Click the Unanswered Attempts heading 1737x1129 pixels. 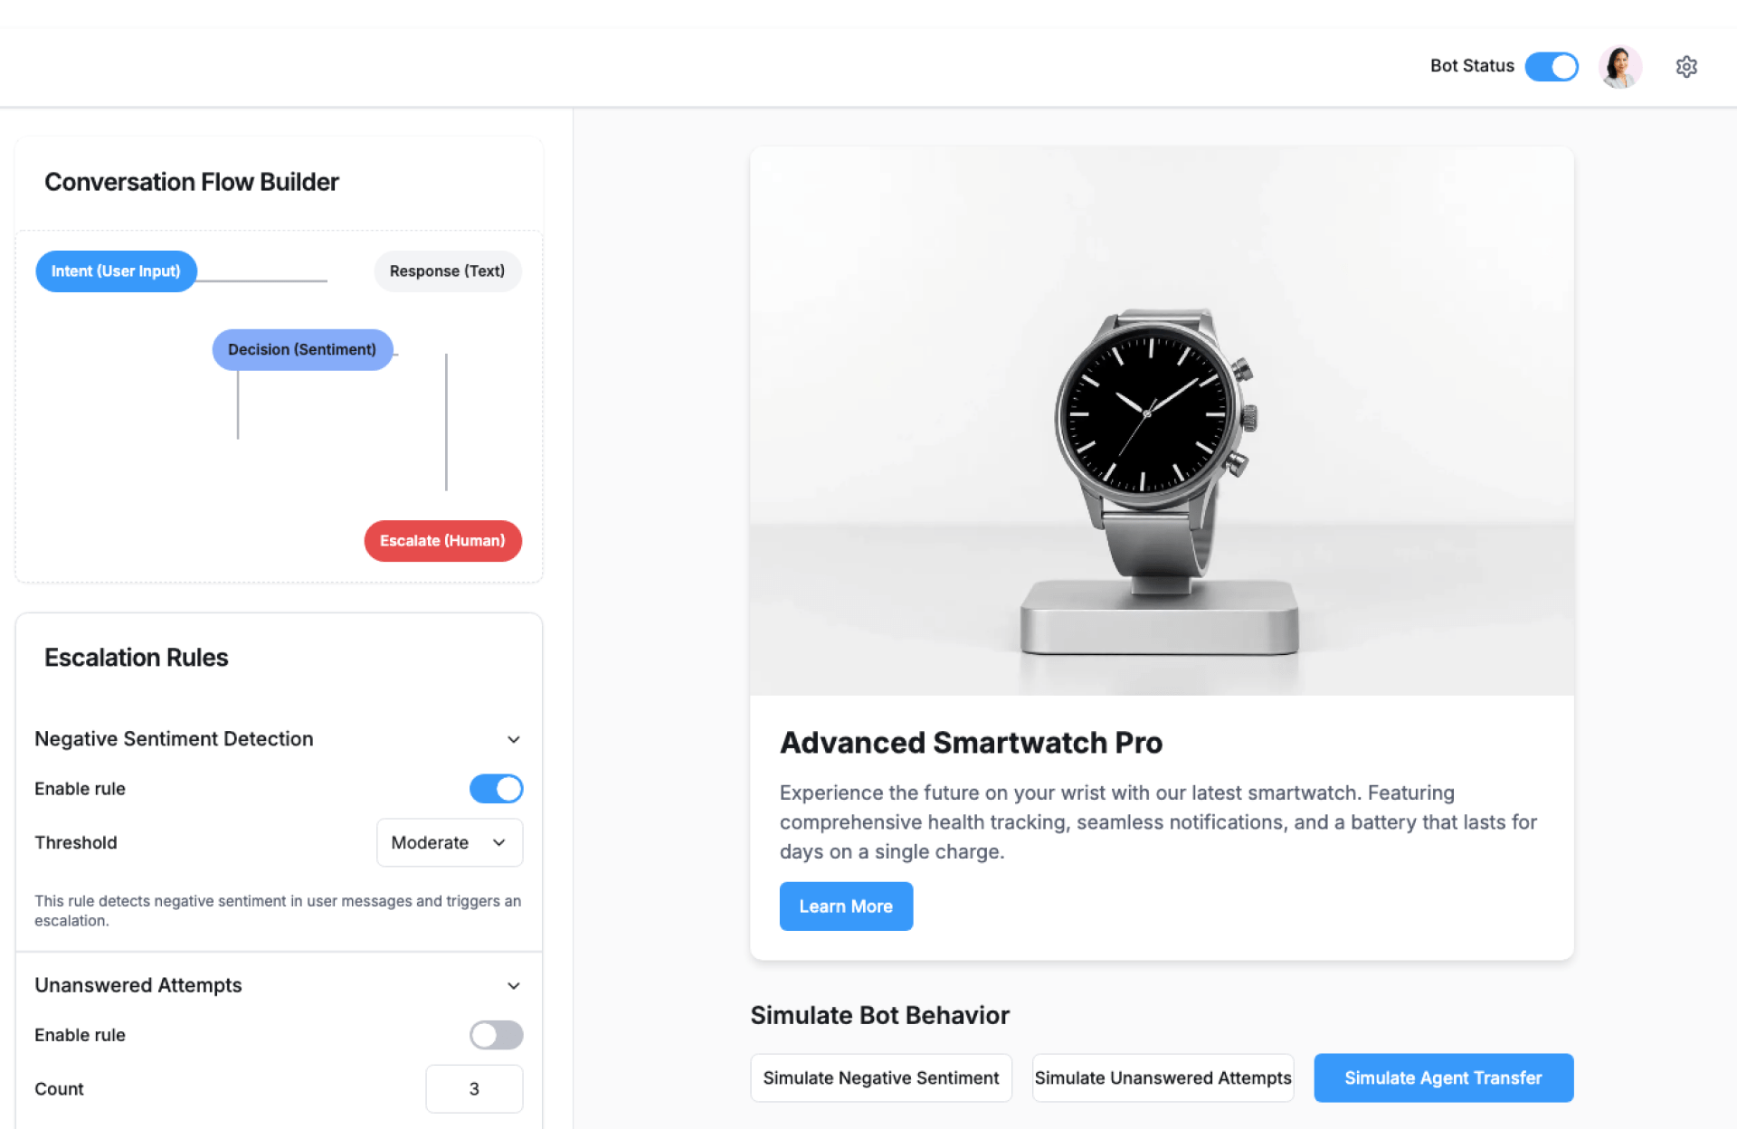(x=138, y=985)
